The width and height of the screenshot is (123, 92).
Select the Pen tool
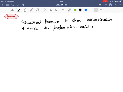pos(19,10)
